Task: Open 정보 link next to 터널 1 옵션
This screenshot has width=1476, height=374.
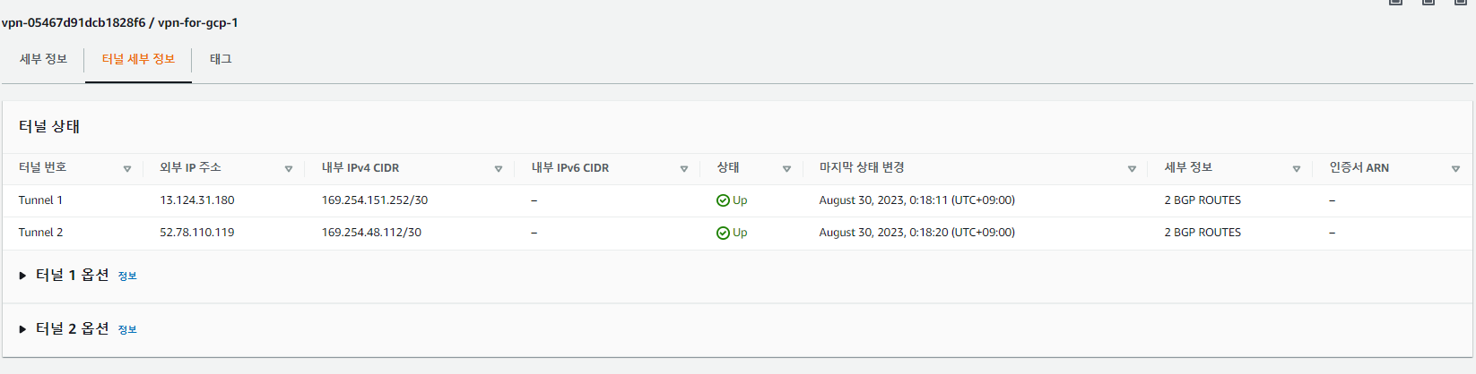Action: point(127,276)
